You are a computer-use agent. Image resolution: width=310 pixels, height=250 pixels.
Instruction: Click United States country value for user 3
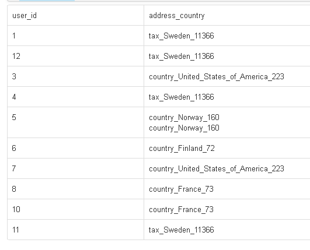[x=217, y=76]
